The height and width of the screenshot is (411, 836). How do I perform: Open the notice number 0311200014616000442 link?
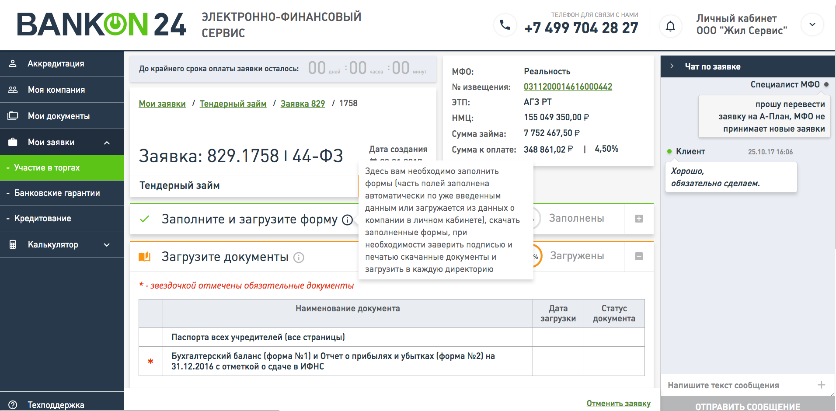(568, 87)
